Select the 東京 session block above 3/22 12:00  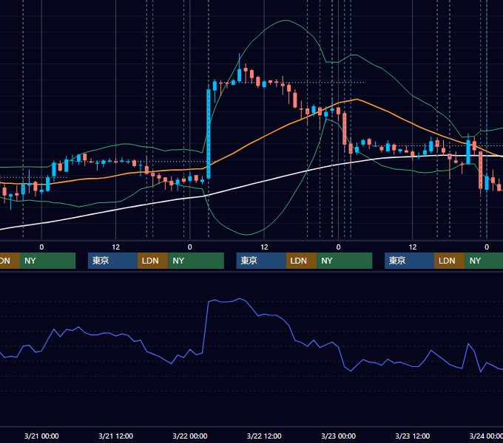tap(261, 261)
